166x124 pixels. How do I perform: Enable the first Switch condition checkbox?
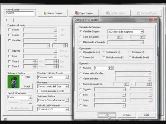click(x=10, y=30)
